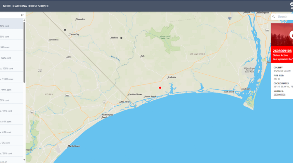Select the dark fire marker beside Nakina
Viewport: 293px width, 163px height.
[x=121, y=38]
